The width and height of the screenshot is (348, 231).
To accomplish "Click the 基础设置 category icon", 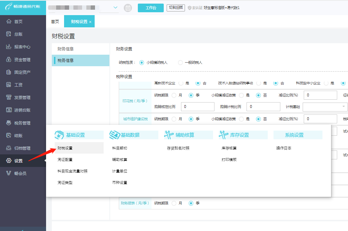I will tap(59, 135).
